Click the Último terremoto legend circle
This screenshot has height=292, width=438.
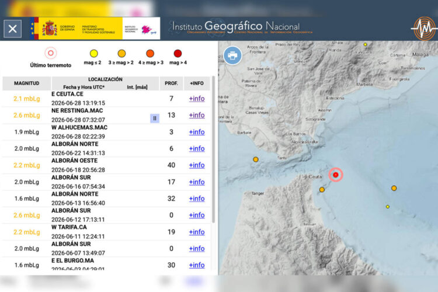pos(51,53)
